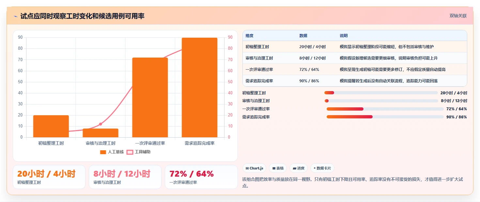Click the 进度 chip
Image resolution: width=480 pixels, height=202 pixels.
click(299, 168)
